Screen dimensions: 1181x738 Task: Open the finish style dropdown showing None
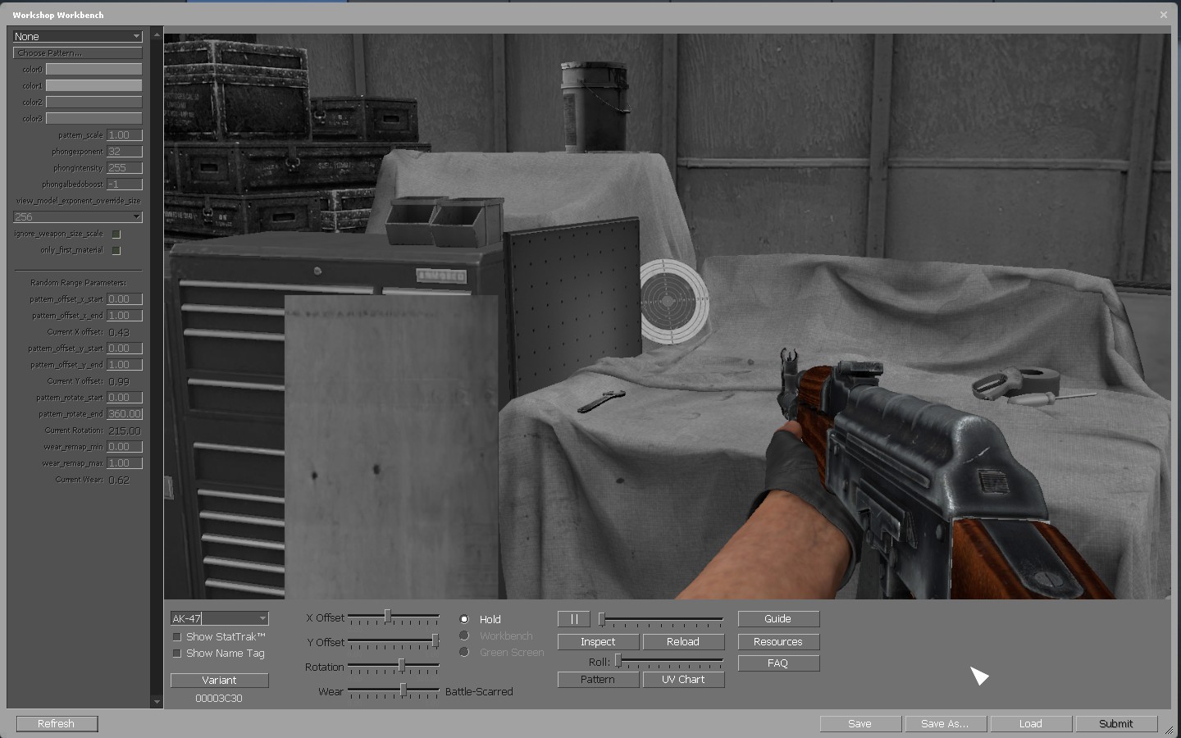tap(78, 36)
